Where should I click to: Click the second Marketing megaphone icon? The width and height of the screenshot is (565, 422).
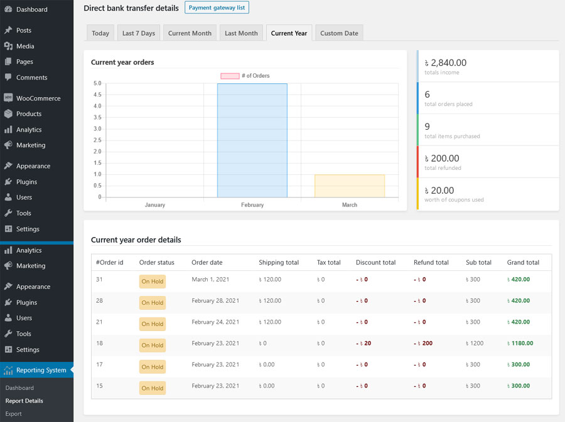8,265
